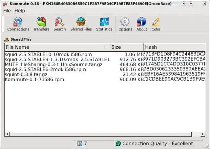Click the 1.06 MB size cell
Viewport: 210px width, 149px height.
point(134,54)
